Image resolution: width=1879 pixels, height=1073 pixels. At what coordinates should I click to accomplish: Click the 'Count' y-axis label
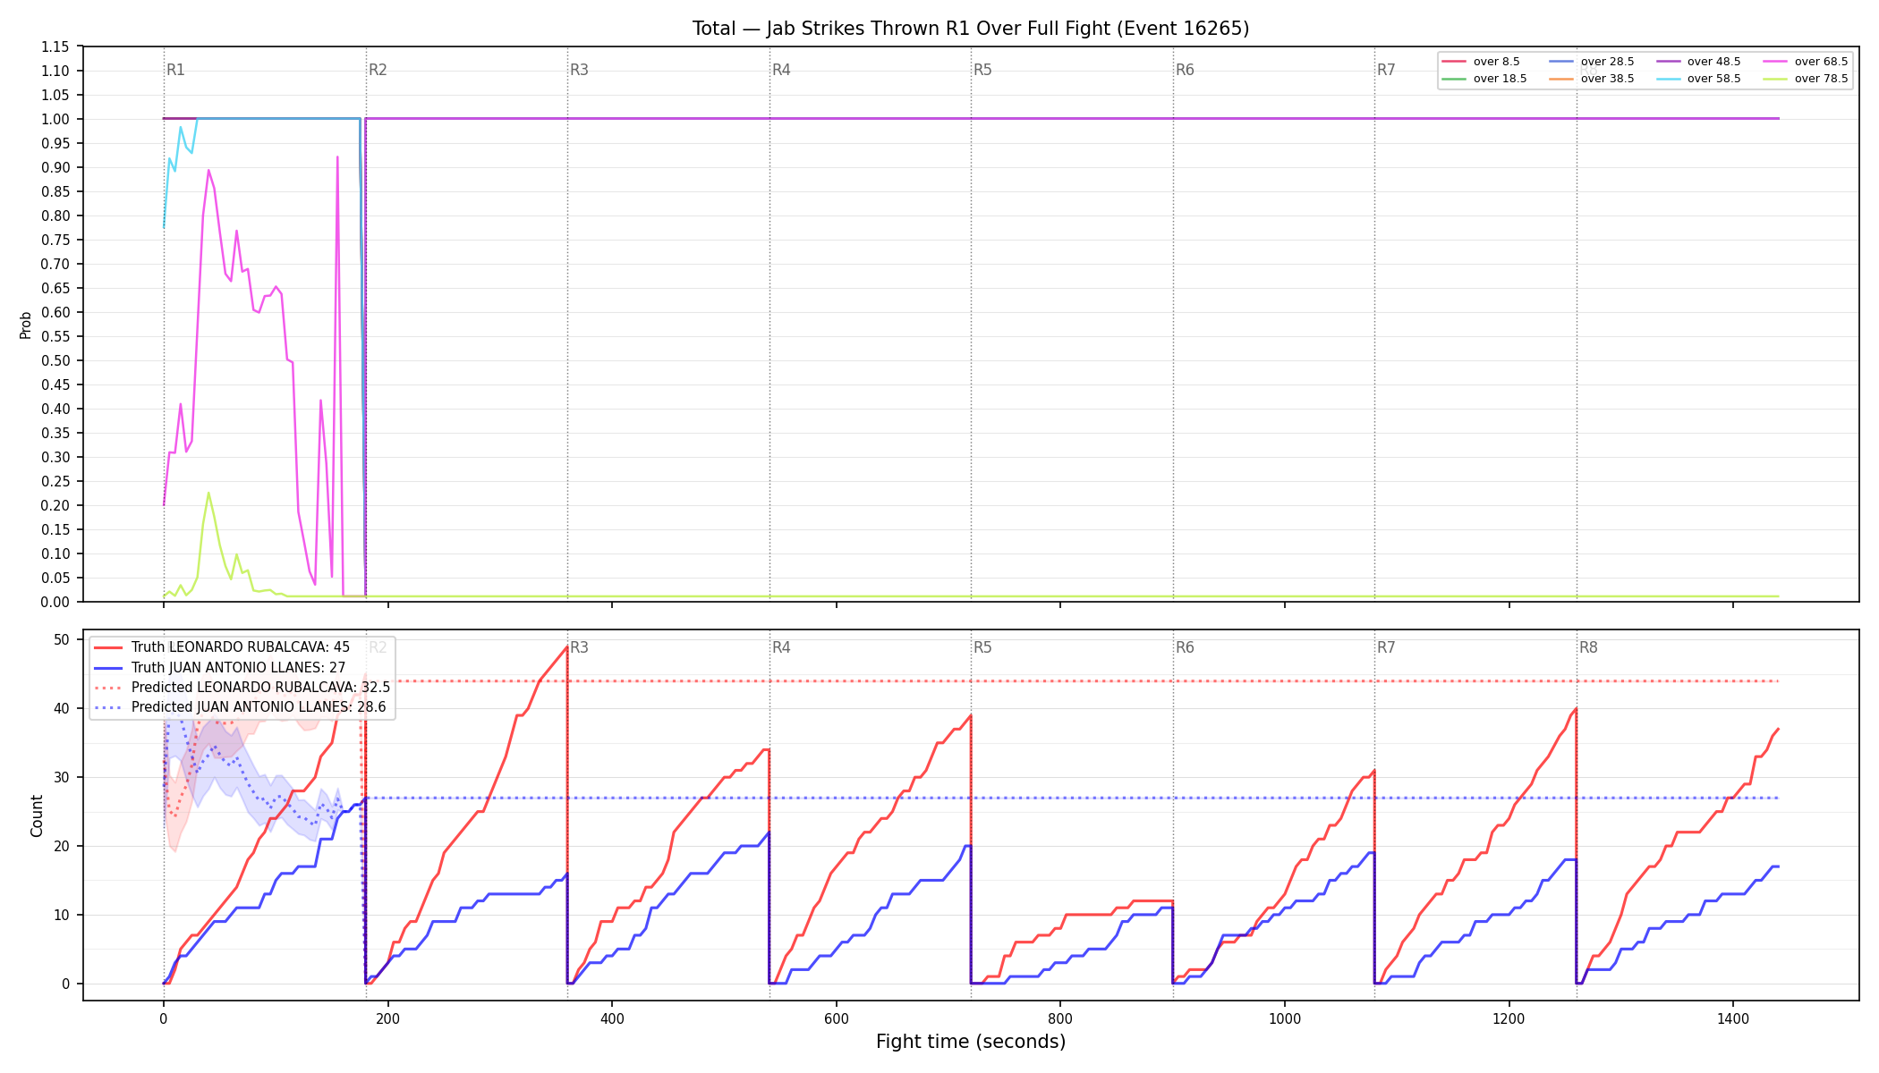(37, 815)
